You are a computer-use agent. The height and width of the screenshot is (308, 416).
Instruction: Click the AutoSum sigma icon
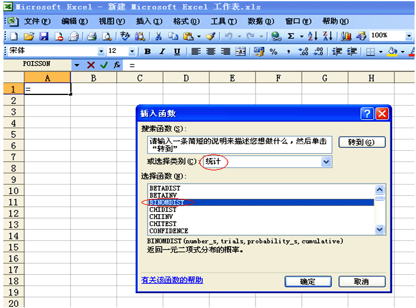[291, 36]
